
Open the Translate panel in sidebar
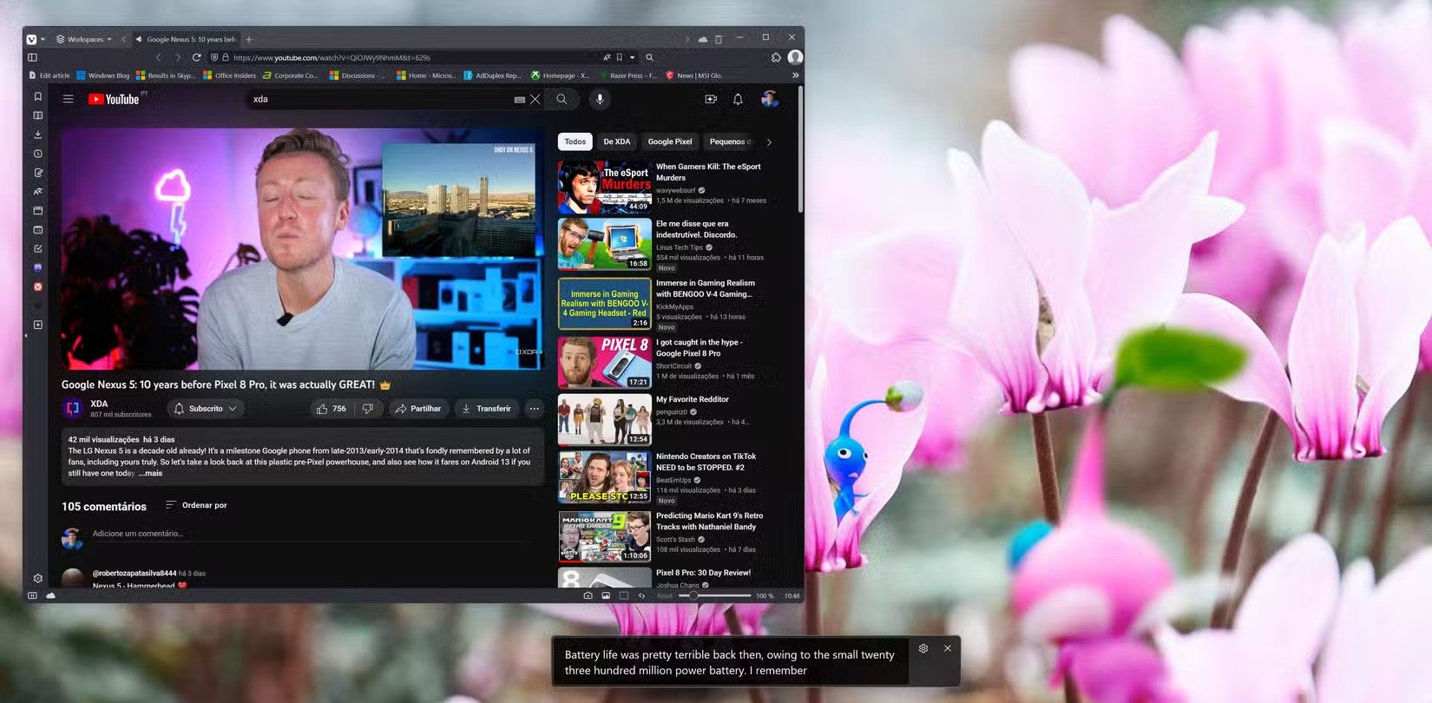(37, 192)
